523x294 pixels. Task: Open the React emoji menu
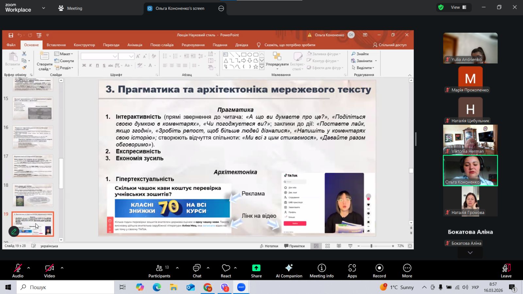pyautogui.click(x=226, y=268)
